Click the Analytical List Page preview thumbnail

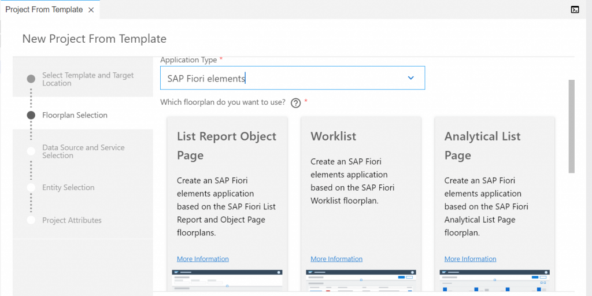click(495, 280)
